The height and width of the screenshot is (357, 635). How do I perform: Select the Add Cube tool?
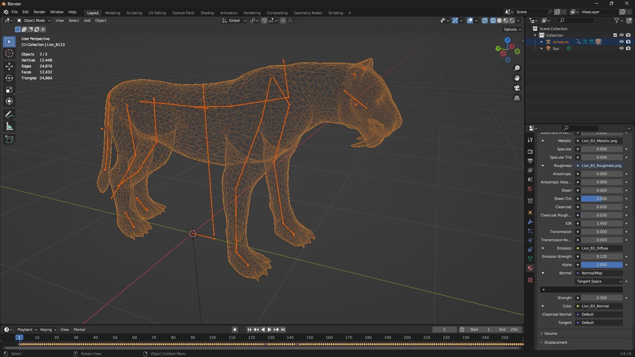pos(9,139)
